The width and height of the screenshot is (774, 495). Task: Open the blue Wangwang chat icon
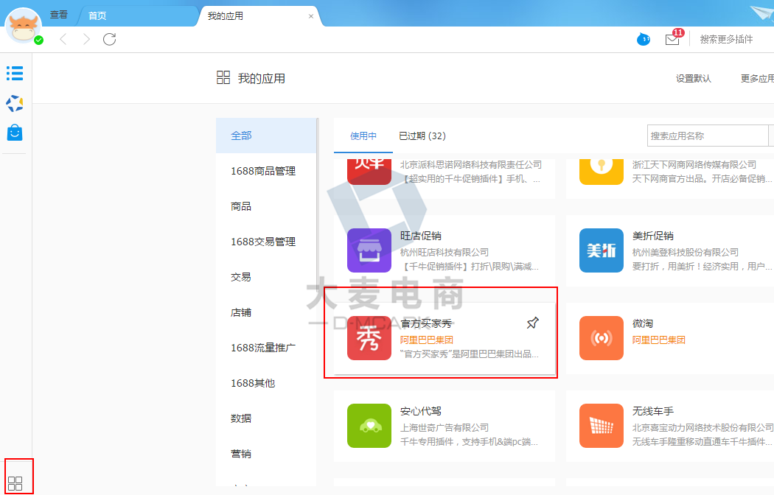pos(644,39)
